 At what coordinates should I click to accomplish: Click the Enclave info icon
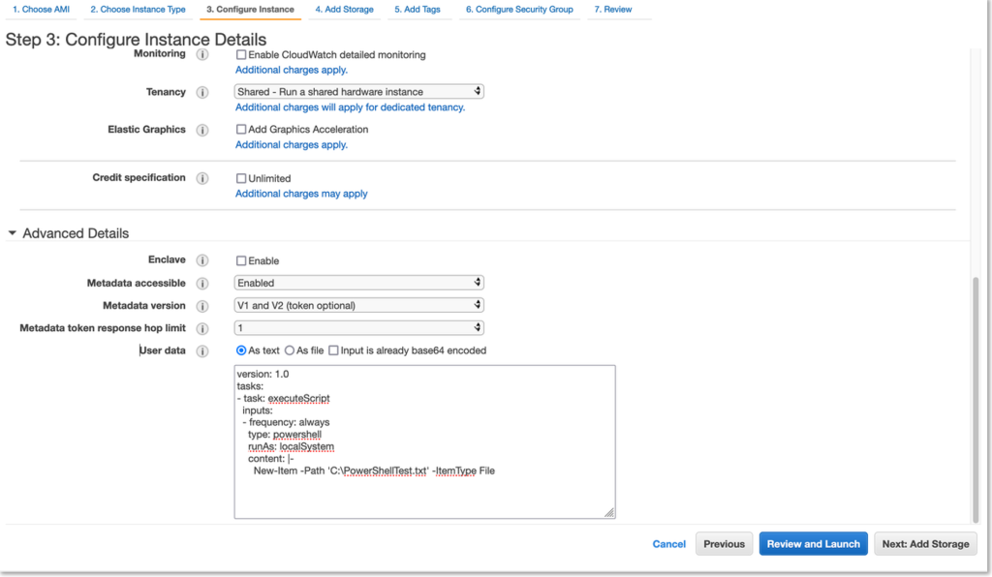coord(202,259)
